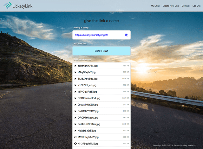This screenshot has height=149, width=203.
Task: Remove file zsbzXqnjXPM.jpg using its X icon
Action: [75, 66]
